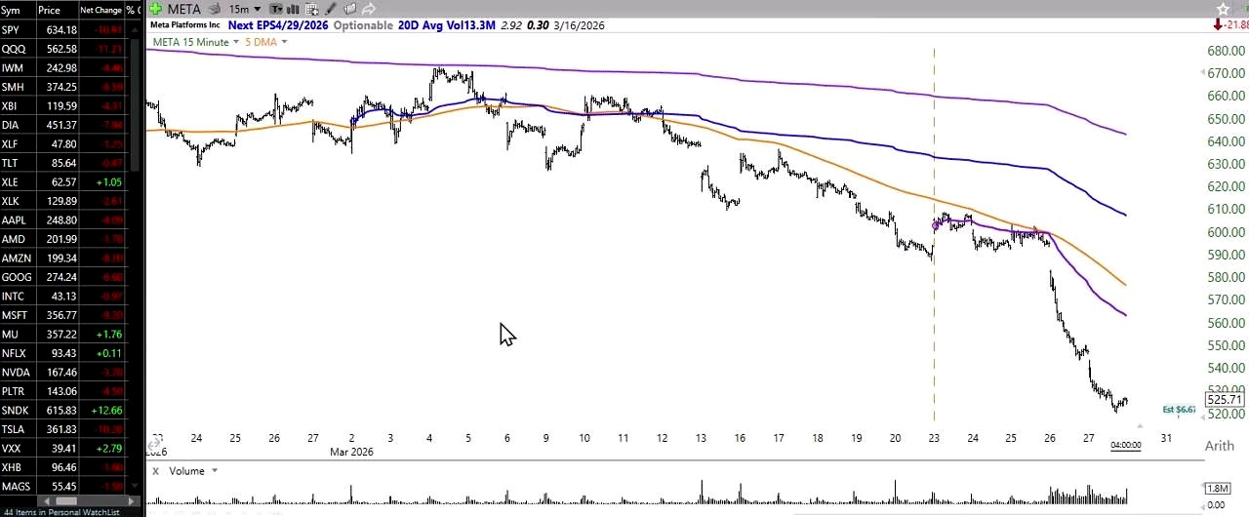Click the add indicator template icon
This screenshot has height=517, width=1249.
point(311,9)
